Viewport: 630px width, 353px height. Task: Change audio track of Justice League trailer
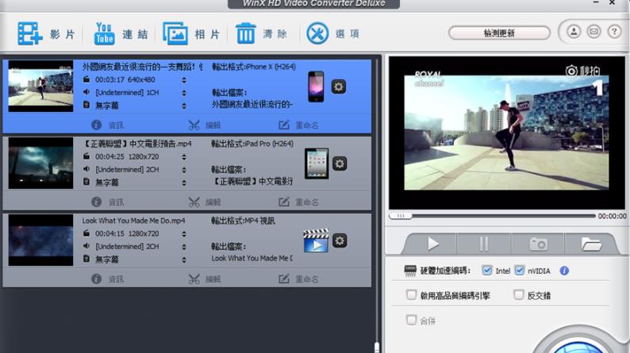coord(184,170)
